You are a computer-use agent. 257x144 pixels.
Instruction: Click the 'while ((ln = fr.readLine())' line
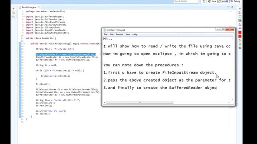(x=60, y=70)
